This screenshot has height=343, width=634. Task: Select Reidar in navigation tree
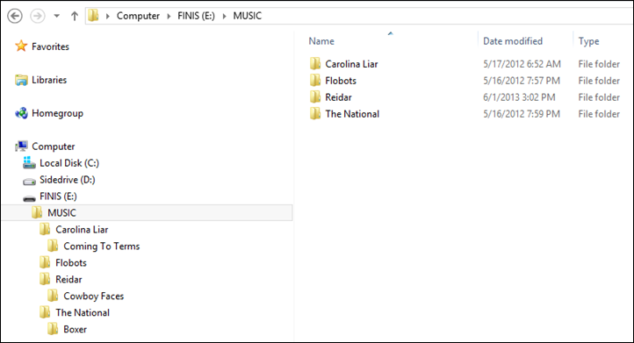pyautogui.click(x=68, y=279)
